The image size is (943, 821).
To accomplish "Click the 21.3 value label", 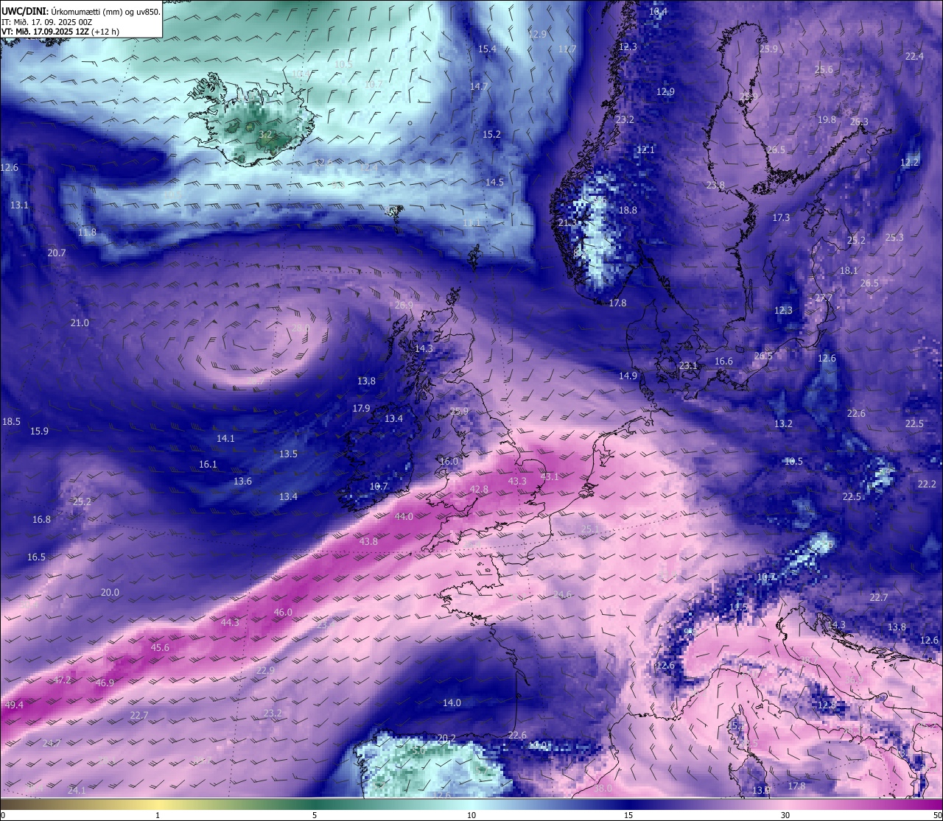I will tap(567, 222).
